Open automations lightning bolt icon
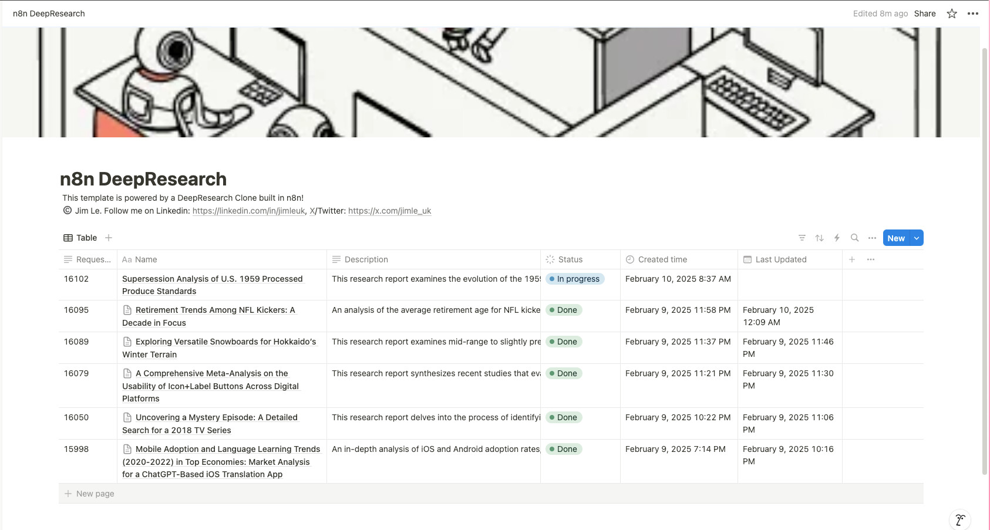 coord(837,238)
